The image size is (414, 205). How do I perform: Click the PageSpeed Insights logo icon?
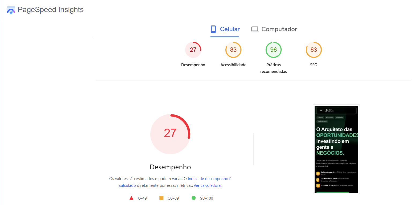11,10
